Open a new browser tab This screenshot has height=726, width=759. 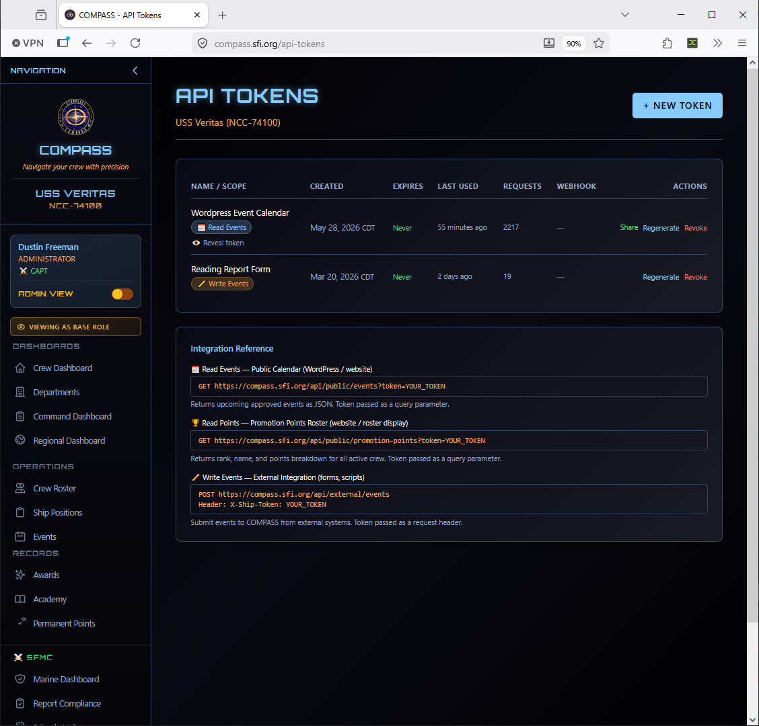[222, 15]
